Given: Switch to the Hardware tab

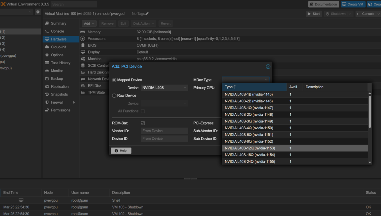Looking at the screenshot, I should (x=61, y=39).
